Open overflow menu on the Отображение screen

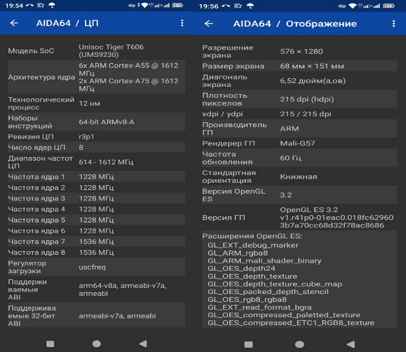pyautogui.click(x=394, y=24)
